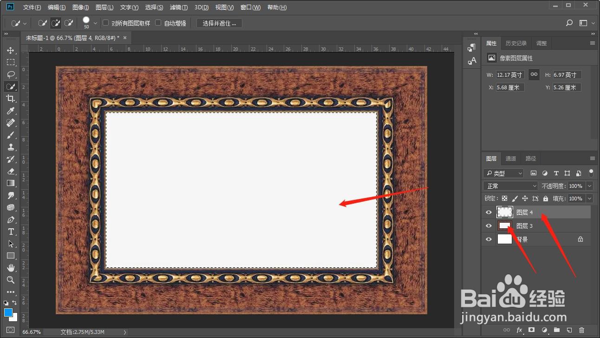The width and height of the screenshot is (600, 338).
Task: Lock all padlock icon in lock row
Action: click(x=545, y=199)
